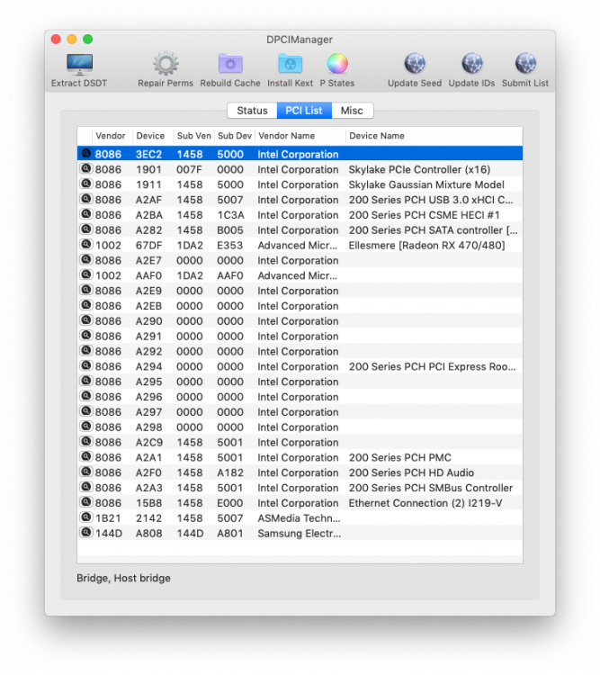
Task: Click lookup icon of device A2F0 row
Action: tap(86, 472)
